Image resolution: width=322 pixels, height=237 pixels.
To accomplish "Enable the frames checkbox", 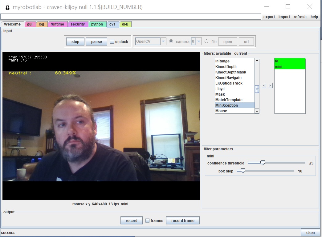I will pos(148,221).
